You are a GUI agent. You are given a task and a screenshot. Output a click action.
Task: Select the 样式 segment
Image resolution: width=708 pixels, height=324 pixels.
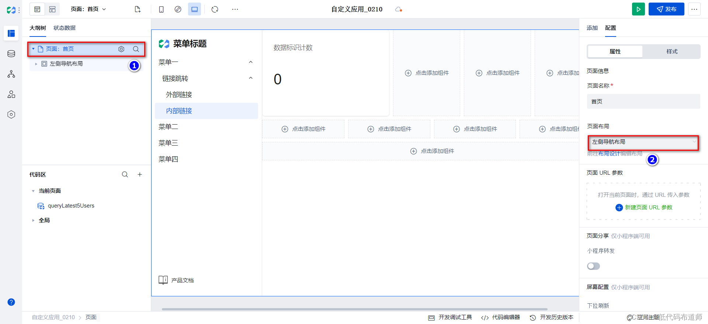click(x=672, y=52)
